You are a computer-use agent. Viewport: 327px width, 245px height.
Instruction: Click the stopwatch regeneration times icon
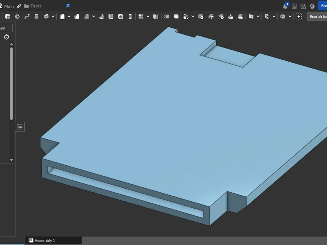pos(7,37)
